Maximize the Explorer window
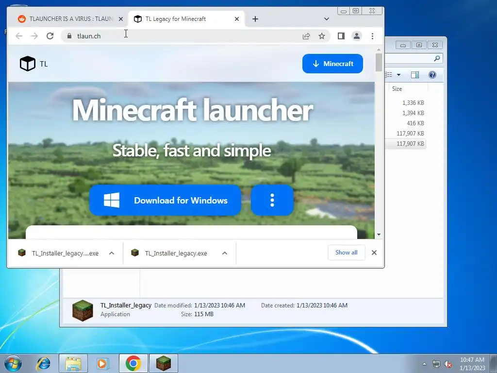Screen dimensions: 497x373 tap(419, 45)
